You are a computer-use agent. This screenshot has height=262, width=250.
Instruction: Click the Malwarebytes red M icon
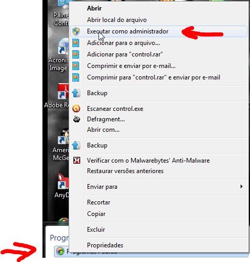coord(77,161)
